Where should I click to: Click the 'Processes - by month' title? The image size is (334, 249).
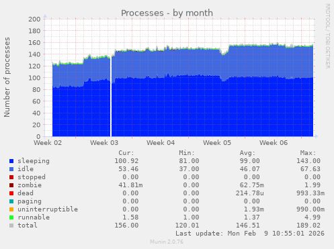167,13
